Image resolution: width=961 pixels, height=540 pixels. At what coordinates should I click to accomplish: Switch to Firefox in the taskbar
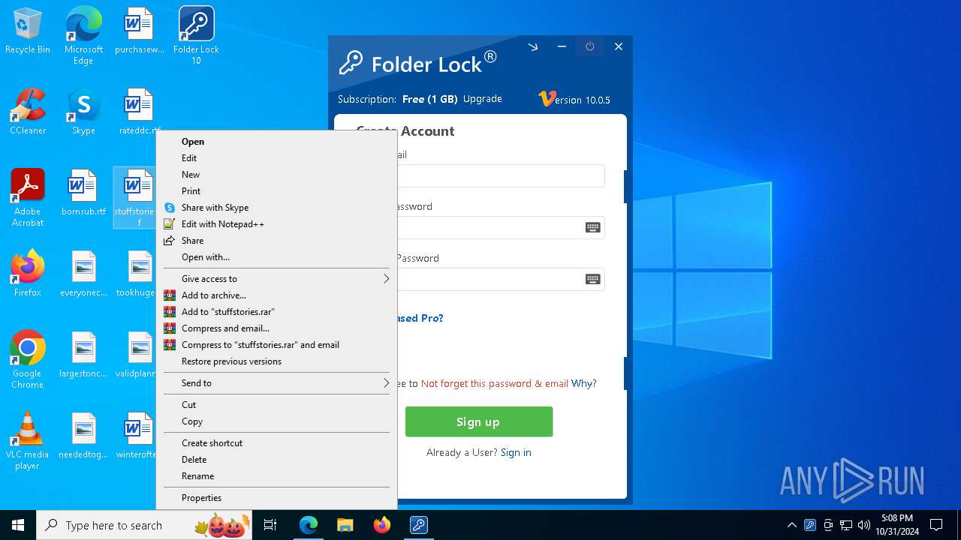pyautogui.click(x=381, y=525)
